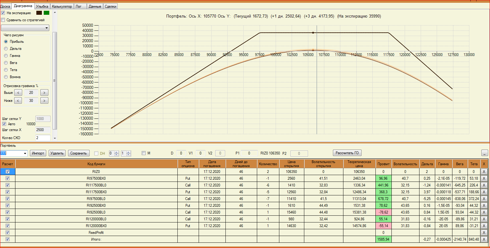The width and height of the screenshot is (490, 248).
Task: Delete the RI97500BX0 put row via X
Action: pos(484,178)
